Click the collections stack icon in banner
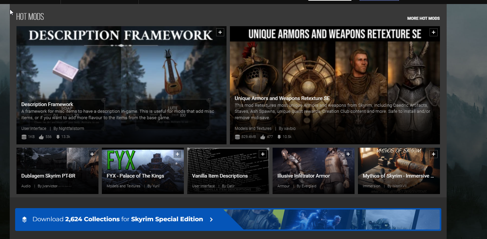 [25, 220]
